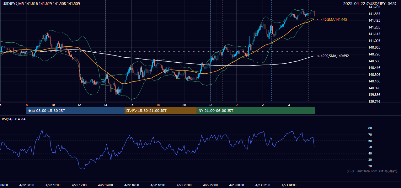This screenshot has height=188, width=401.
Task: Click hour label 8 on price chart axis
Action: pyautogui.click(x=27, y=105)
